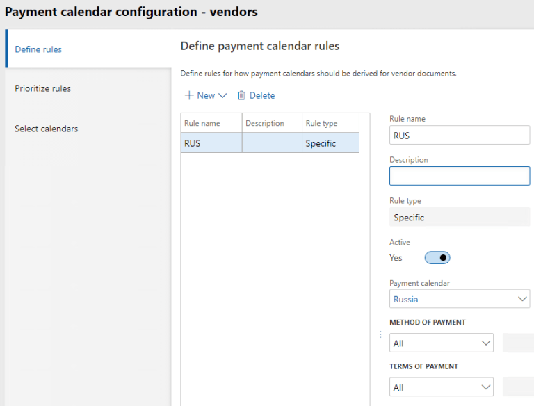Click the empty Description input field

pos(460,176)
